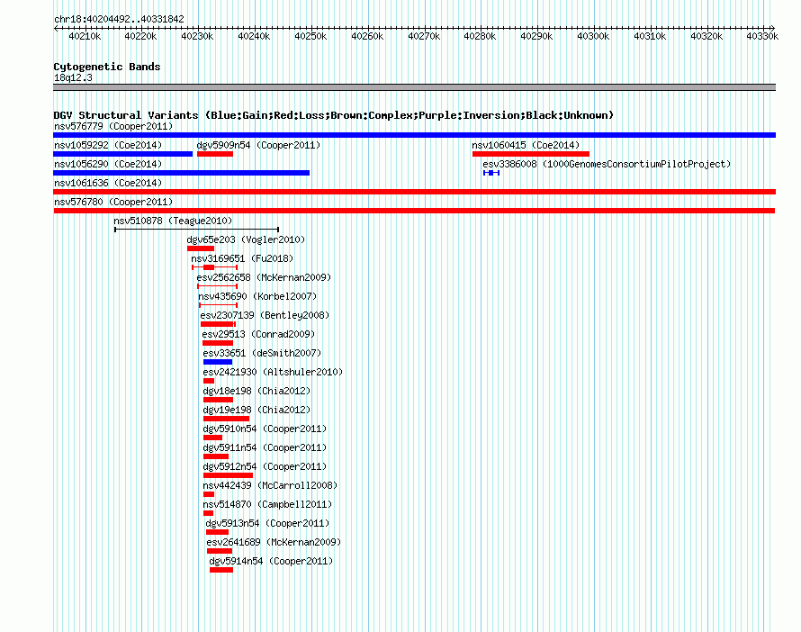Click the DGV Structural Variants track title
This screenshot has width=801, height=632.
coord(334,115)
